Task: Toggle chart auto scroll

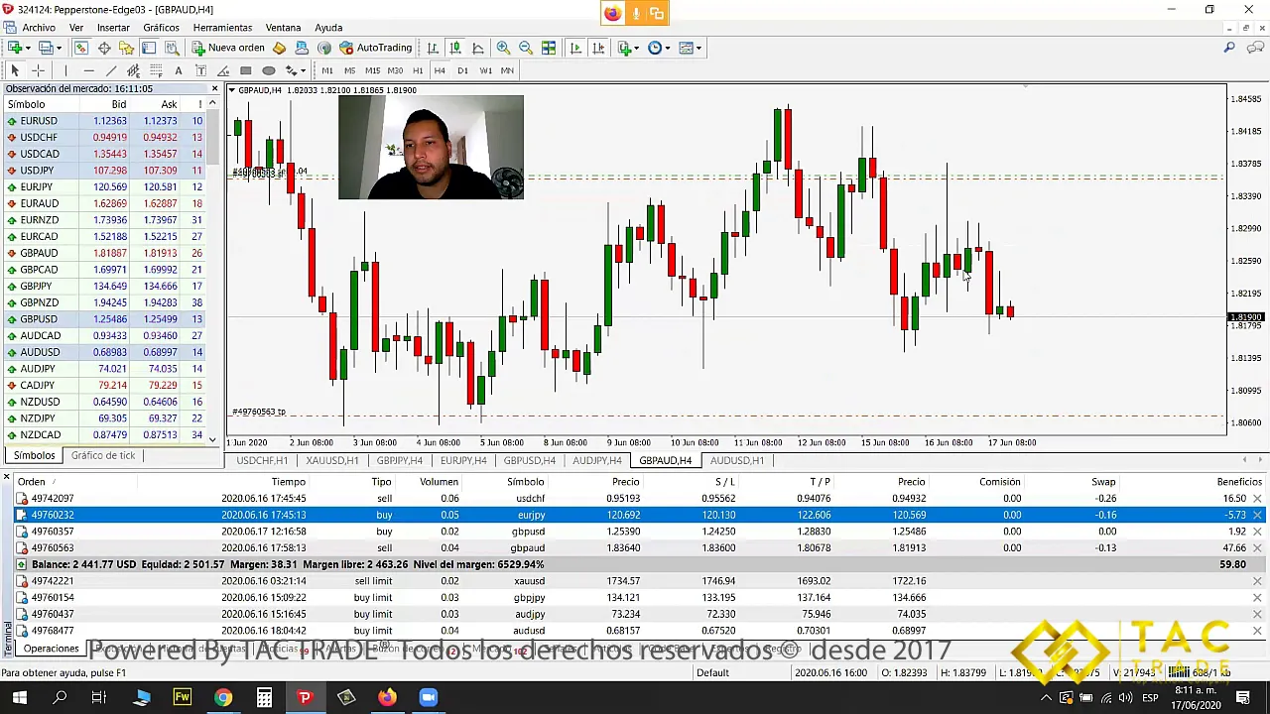Action: pos(575,48)
